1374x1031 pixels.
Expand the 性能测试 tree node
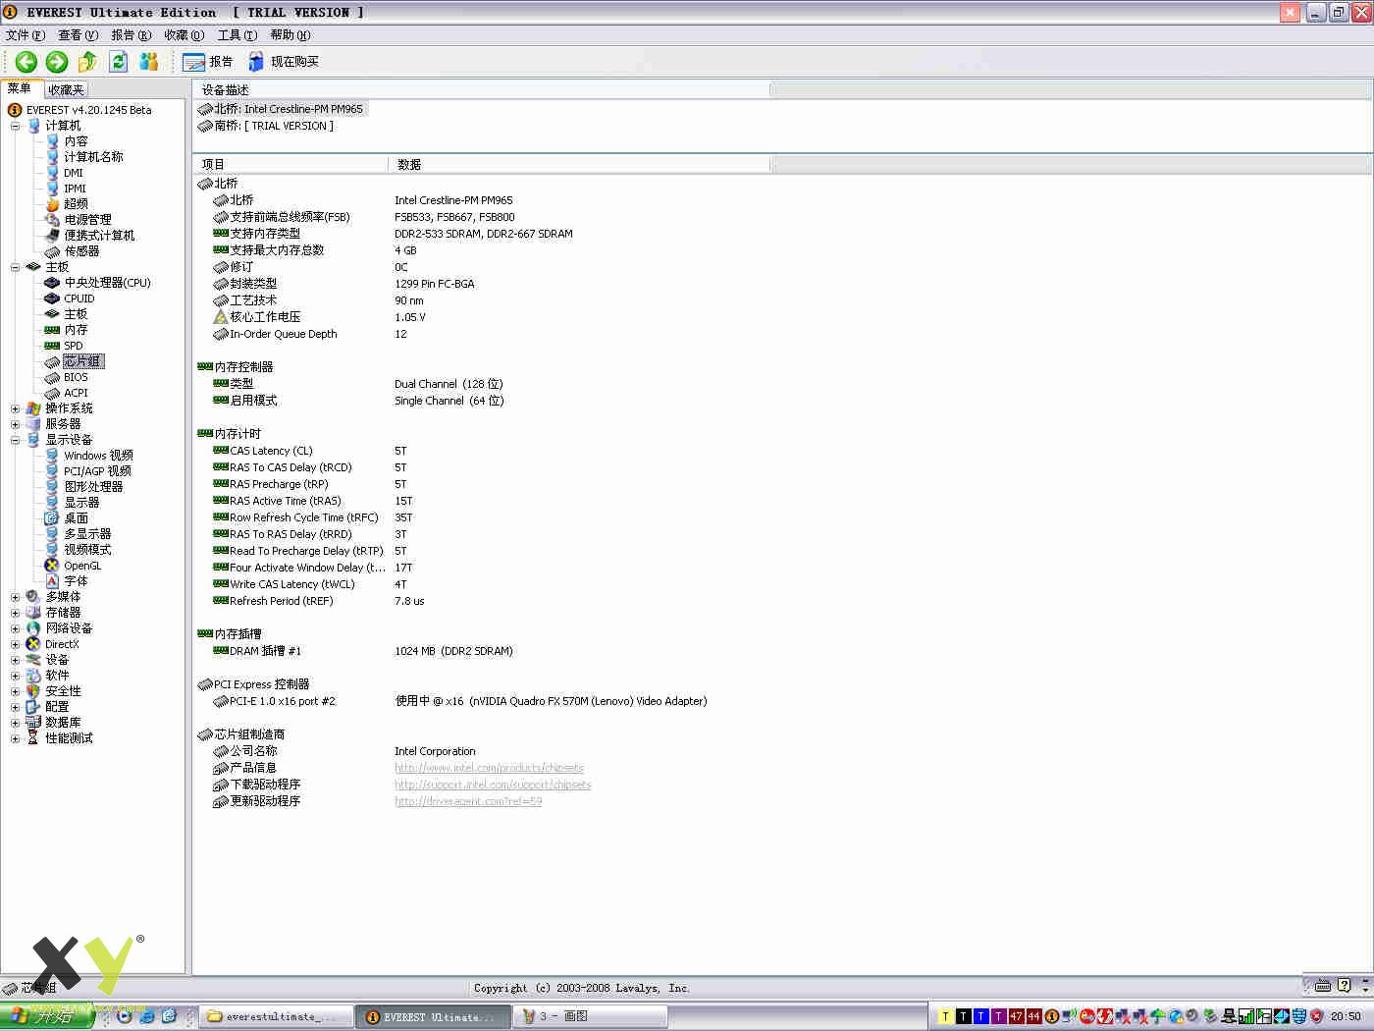point(15,738)
